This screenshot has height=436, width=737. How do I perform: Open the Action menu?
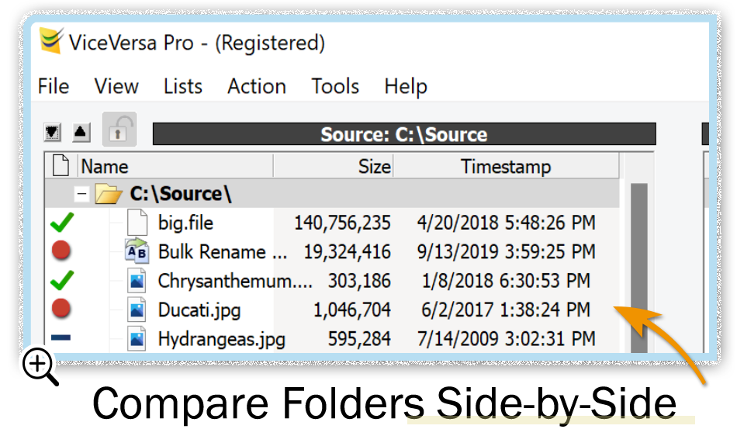coord(257,86)
